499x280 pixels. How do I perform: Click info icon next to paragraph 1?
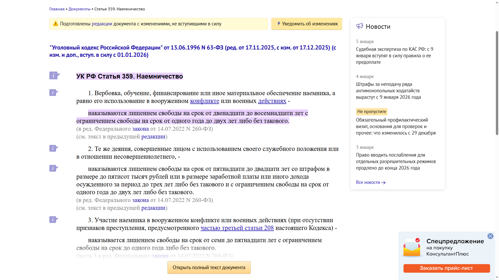(54, 93)
